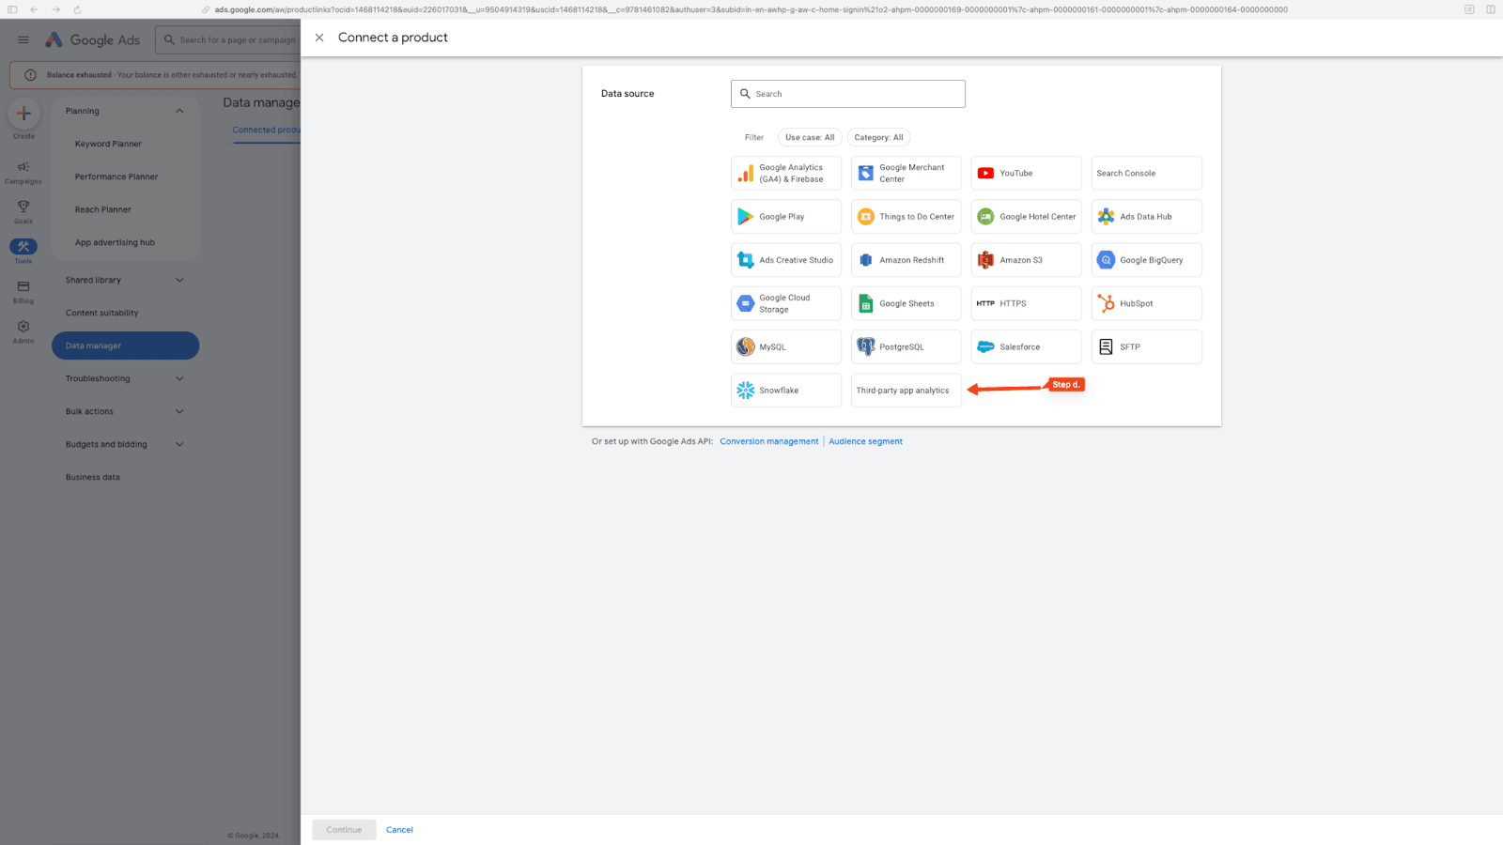Image resolution: width=1503 pixels, height=845 pixels.
Task: Select Data manager menu item
Action: coord(125,346)
